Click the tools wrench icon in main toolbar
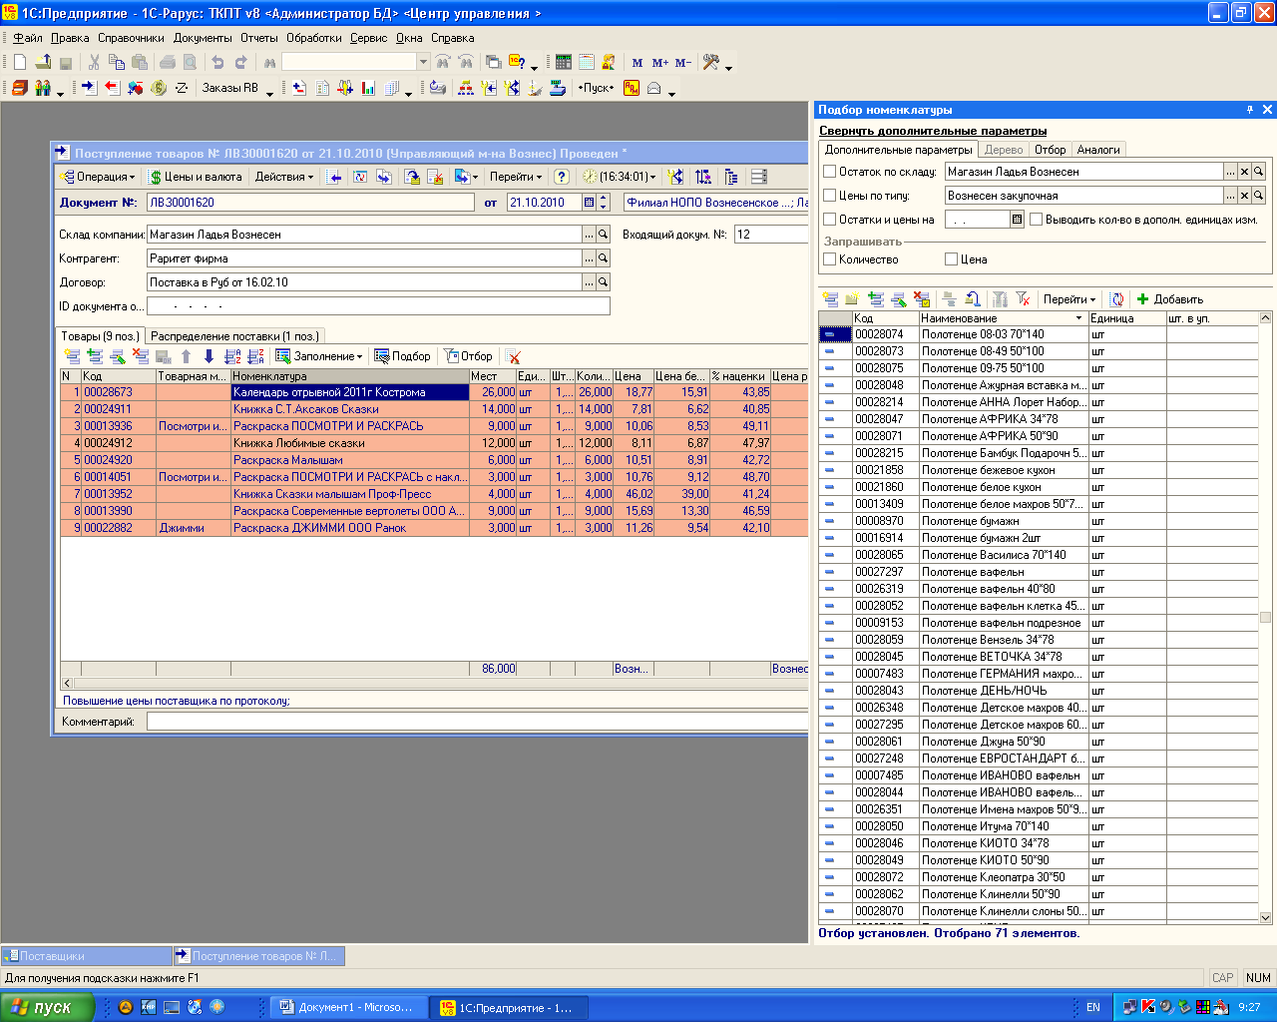This screenshot has width=1277, height=1022. (710, 62)
